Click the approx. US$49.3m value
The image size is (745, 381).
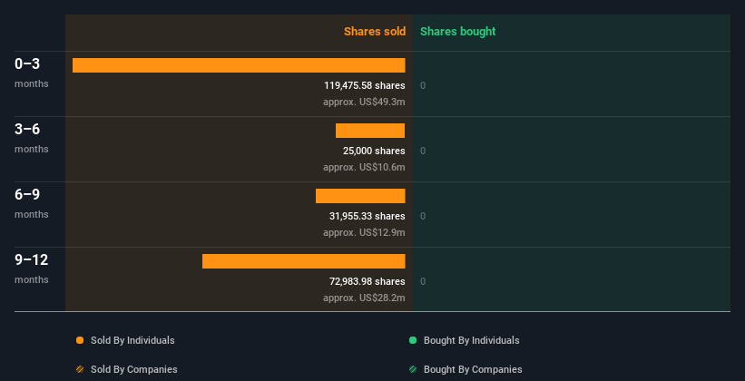tap(364, 102)
